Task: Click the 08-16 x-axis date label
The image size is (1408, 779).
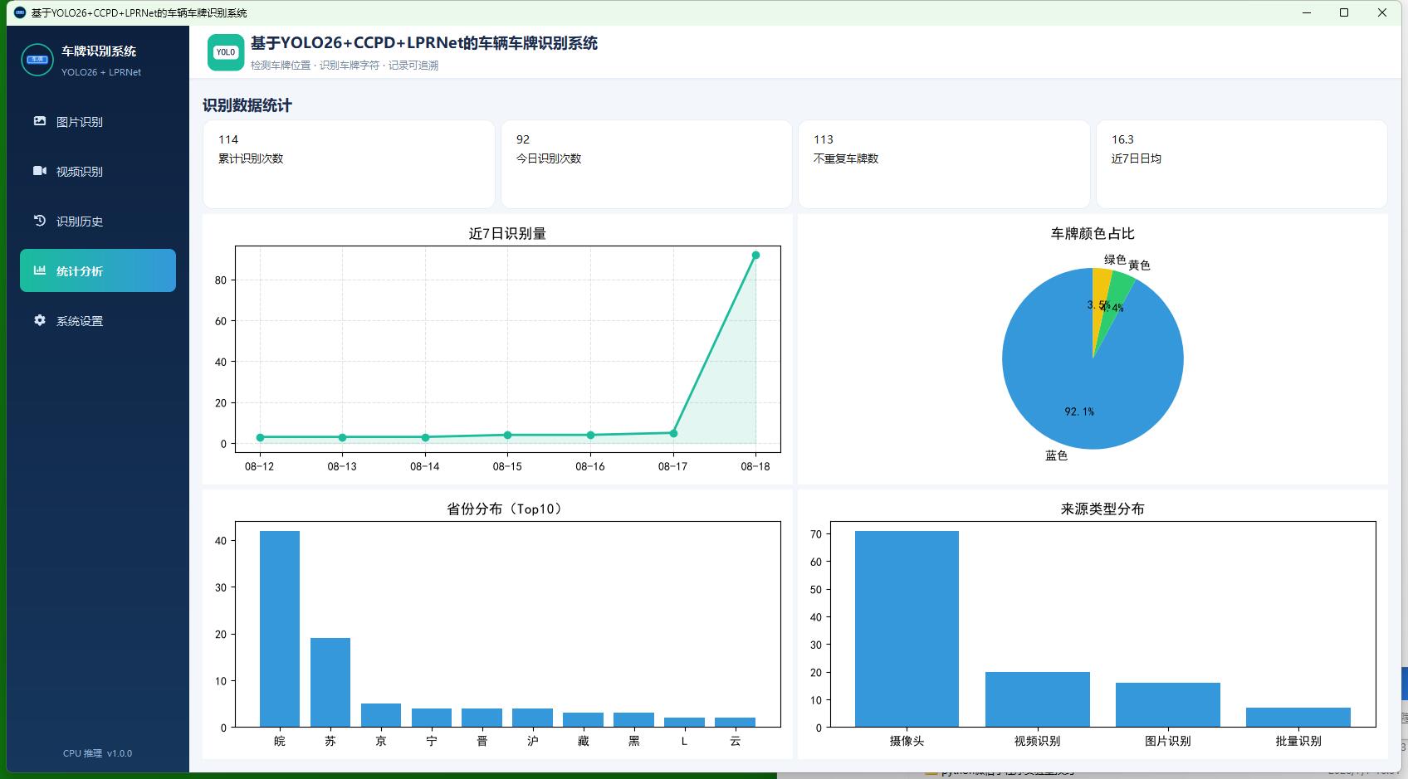Action: (590, 466)
